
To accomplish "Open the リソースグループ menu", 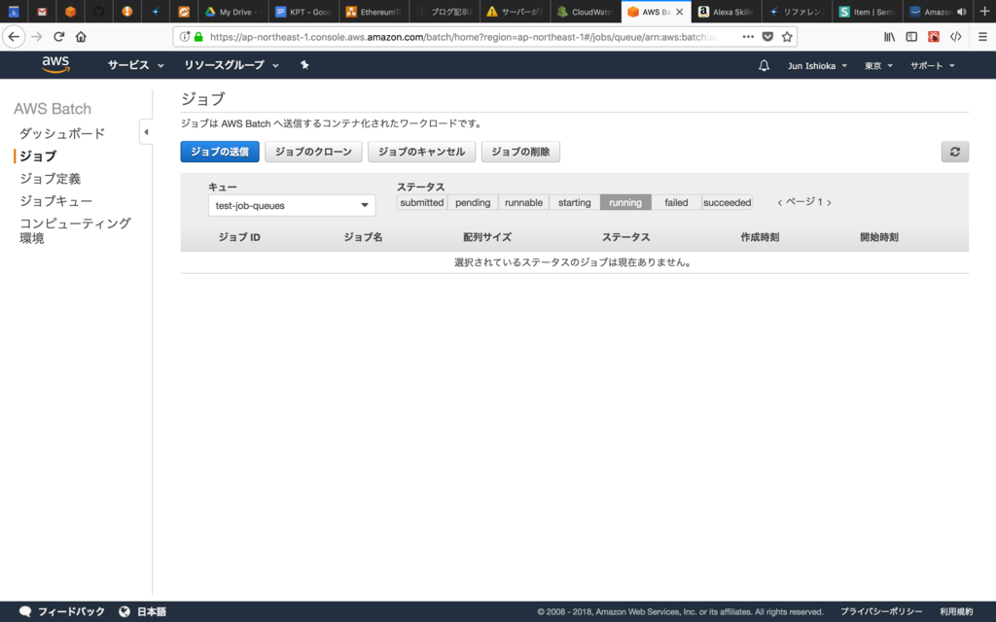I will (x=231, y=65).
